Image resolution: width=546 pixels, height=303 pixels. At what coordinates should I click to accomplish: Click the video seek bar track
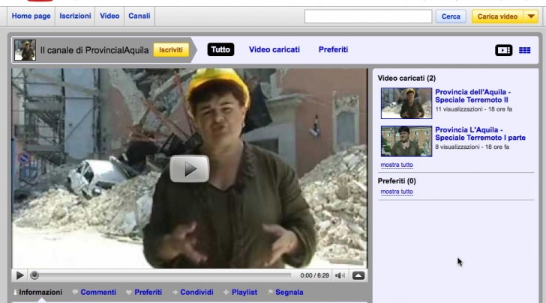click(x=163, y=275)
